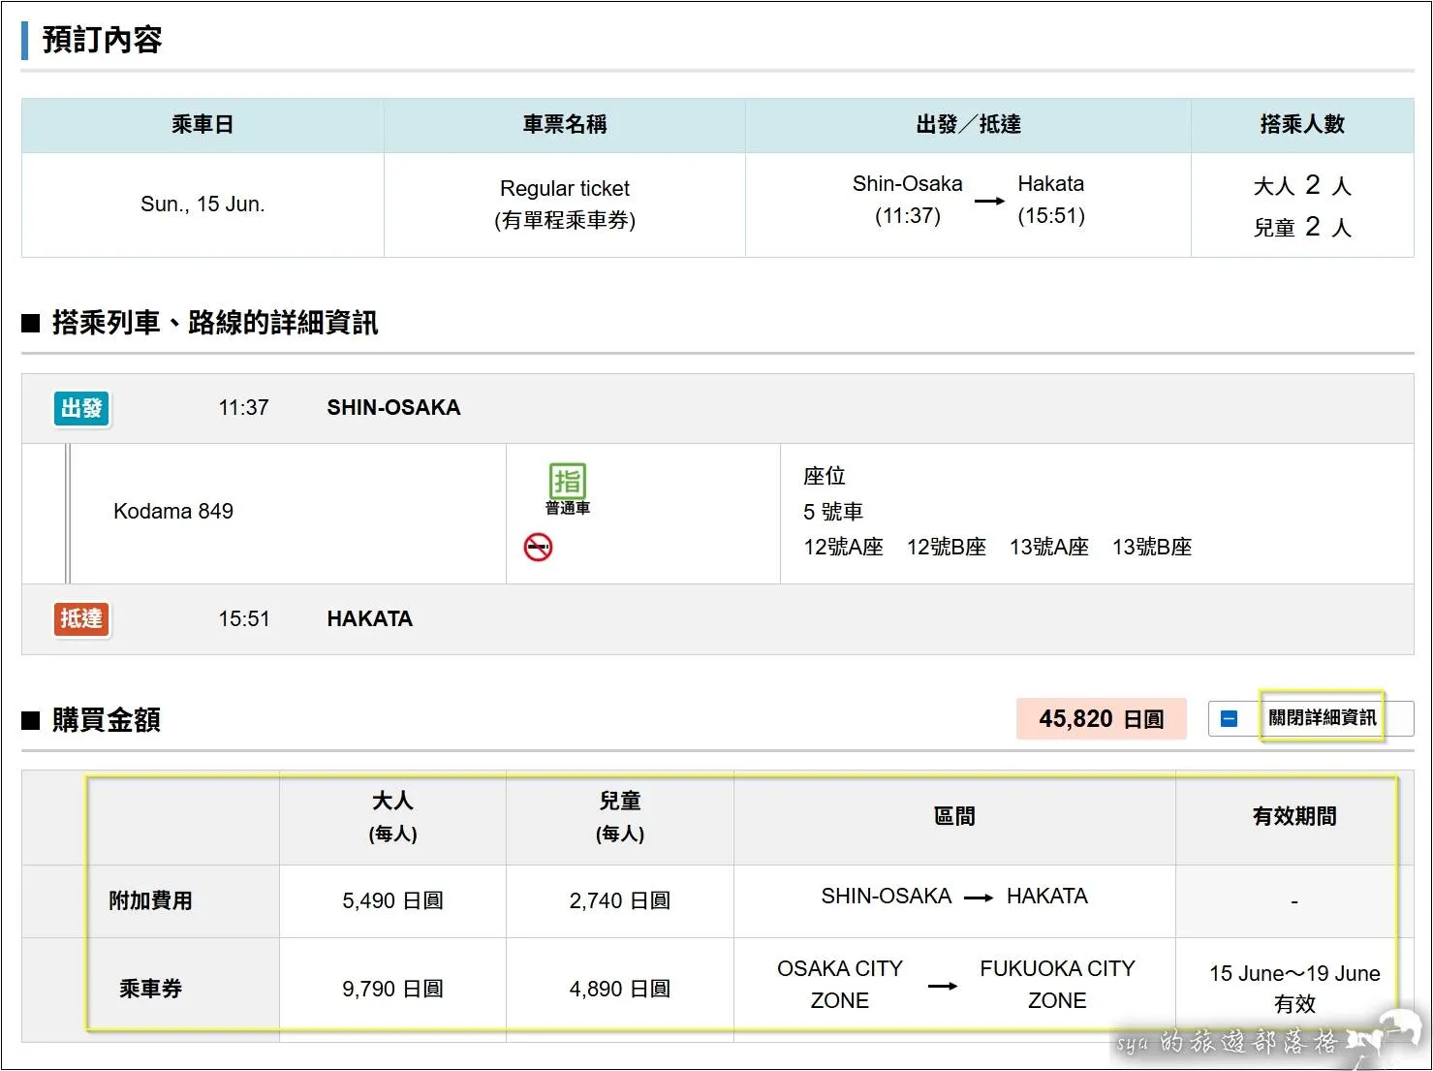Click the 大人 2 人 passenger count

[1302, 185]
